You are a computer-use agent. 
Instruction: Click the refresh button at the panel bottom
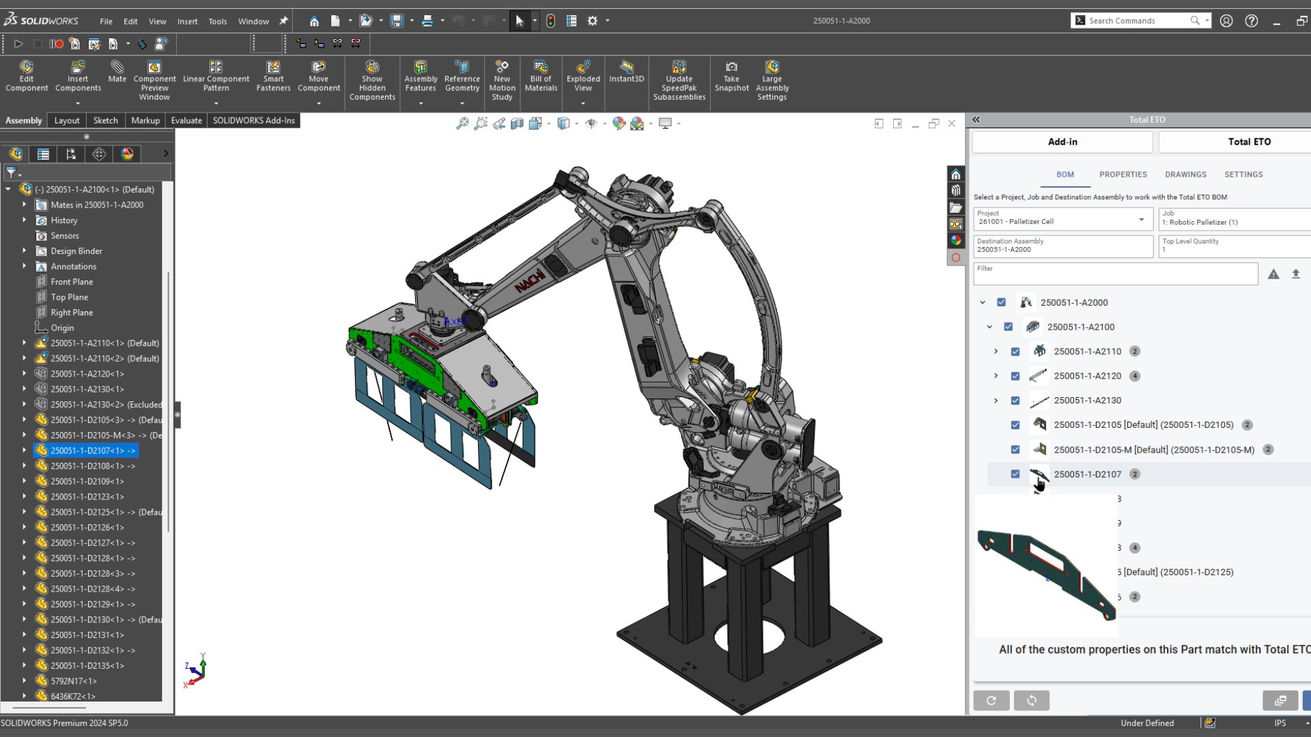[991, 700]
